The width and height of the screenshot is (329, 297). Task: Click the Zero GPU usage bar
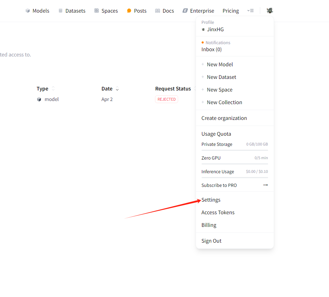pos(234,164)
